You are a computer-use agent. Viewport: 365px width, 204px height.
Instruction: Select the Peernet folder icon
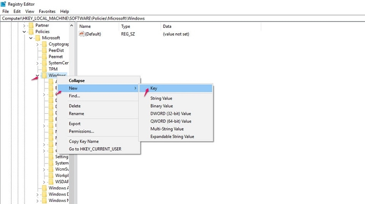click(x=44, y=56)
